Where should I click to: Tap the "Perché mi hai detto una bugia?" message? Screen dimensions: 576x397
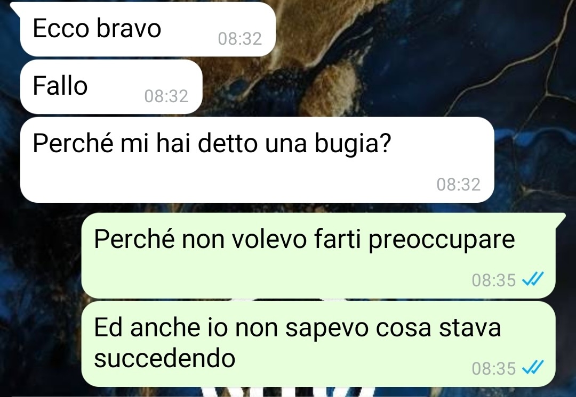coord(257,160)
